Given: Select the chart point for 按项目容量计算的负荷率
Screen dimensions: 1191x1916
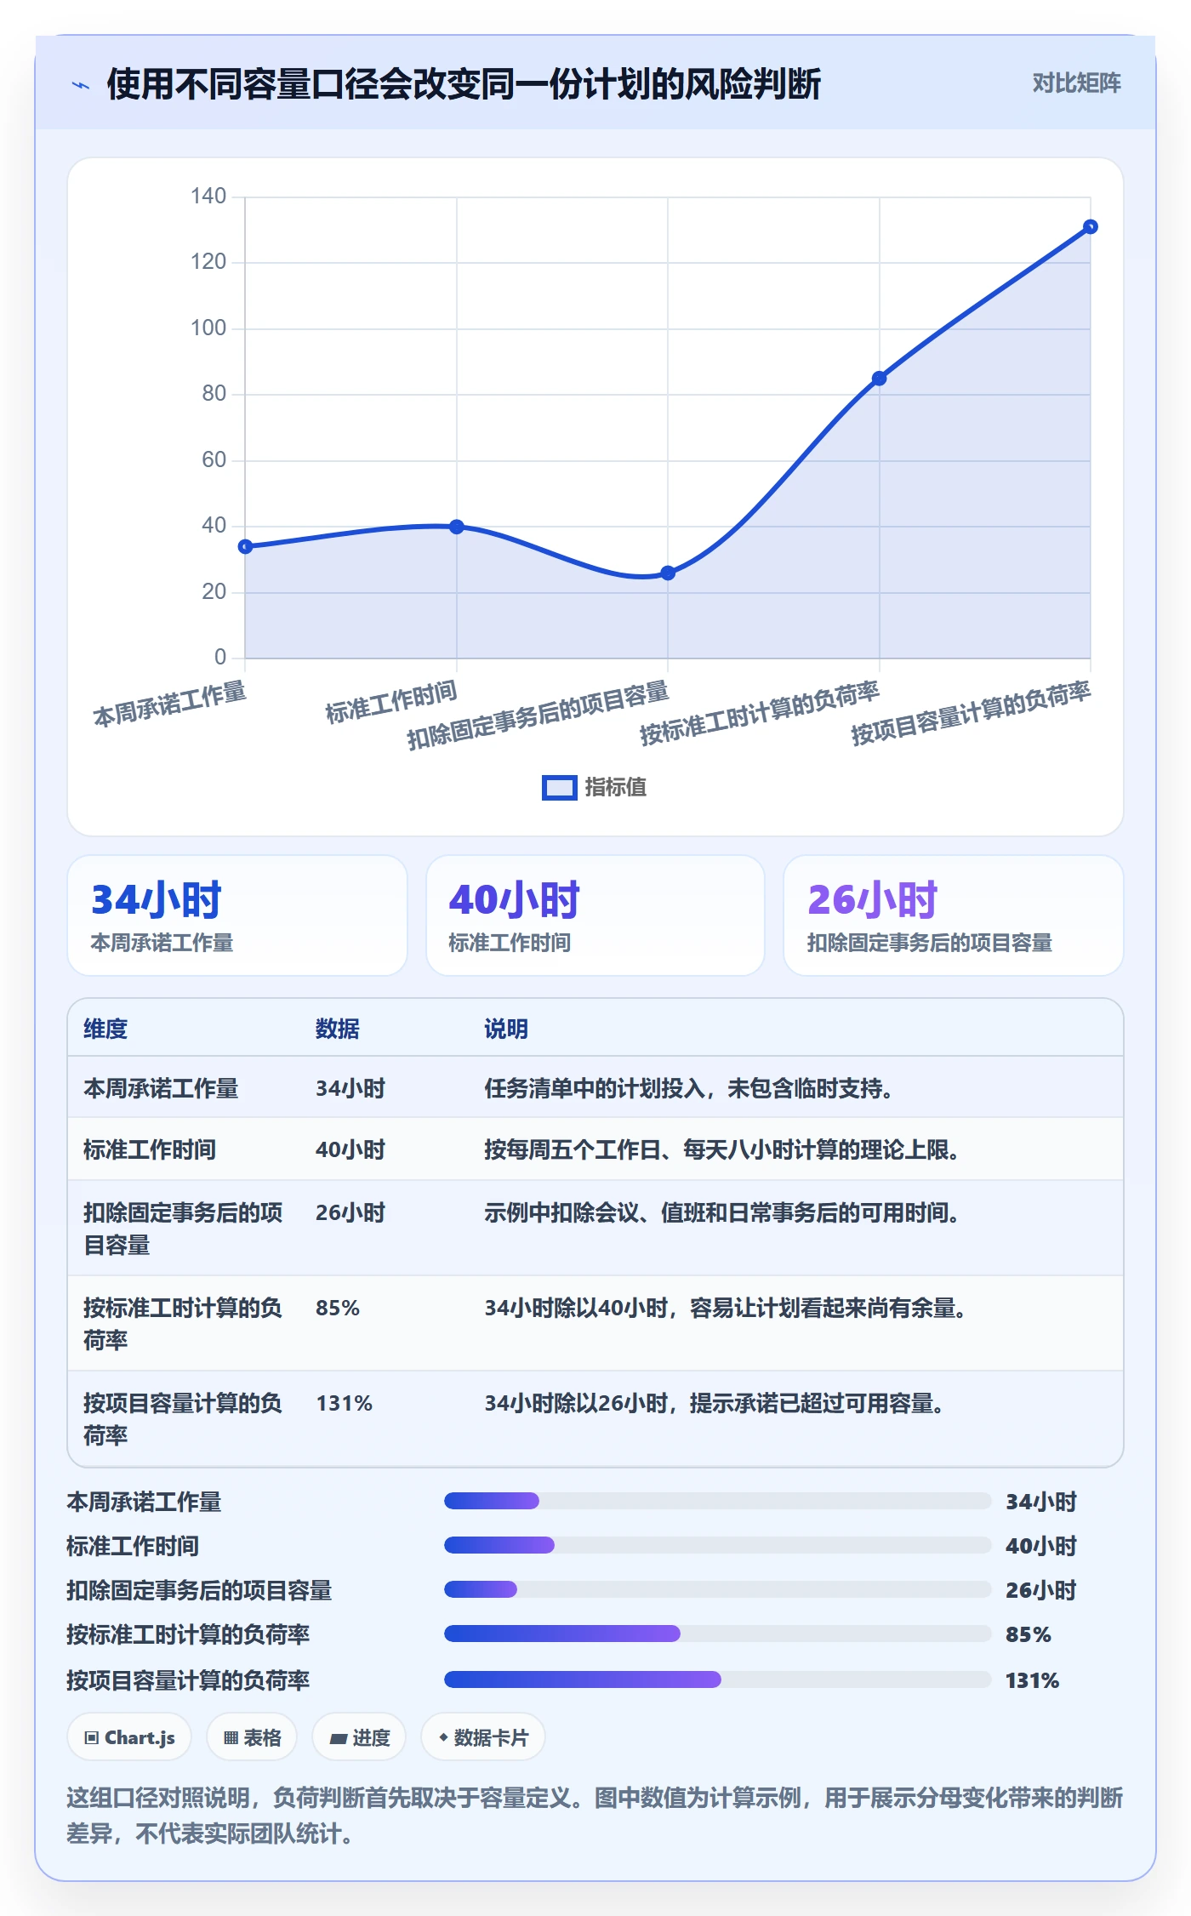Looking at the screenshot, I should tap(1091, 227).
